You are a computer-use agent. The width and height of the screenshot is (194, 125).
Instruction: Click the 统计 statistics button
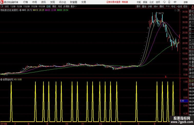(x=156, y=6)
